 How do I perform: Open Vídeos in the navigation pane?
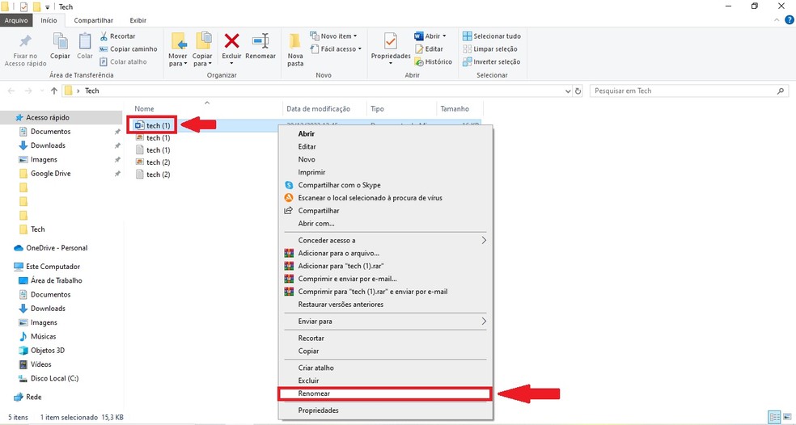[x=40, y=364]
